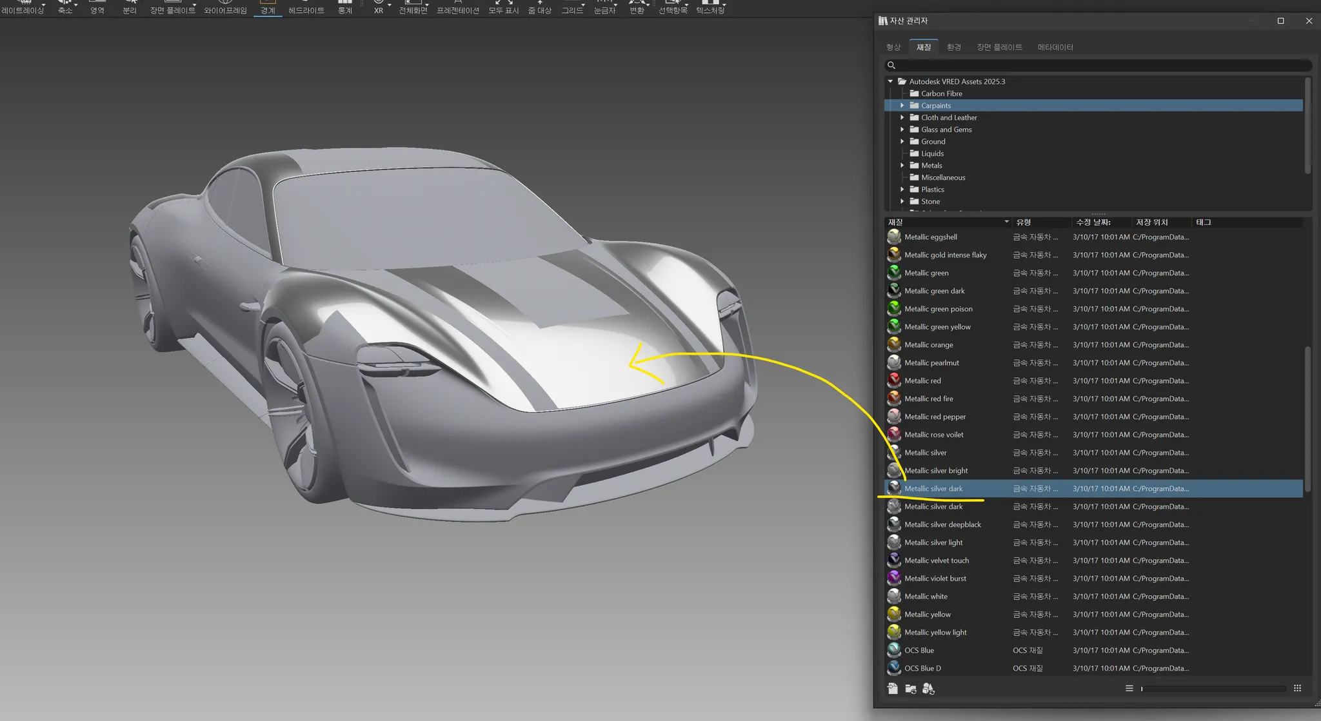Toggle 헤드라이트 headlight in toolbar
This screenshot has width=1321, height=721.
coord(306,8)
